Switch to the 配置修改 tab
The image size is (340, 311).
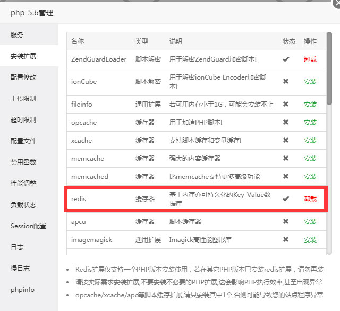point(23,77)
